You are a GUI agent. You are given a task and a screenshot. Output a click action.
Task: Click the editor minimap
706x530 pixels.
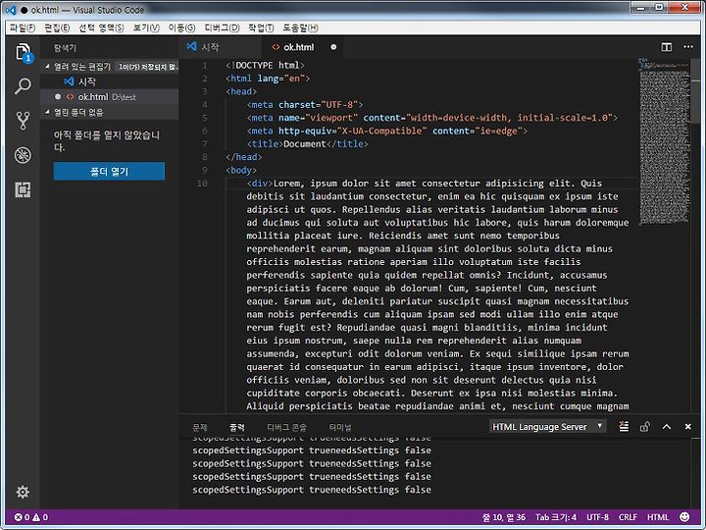coord(665,140)
